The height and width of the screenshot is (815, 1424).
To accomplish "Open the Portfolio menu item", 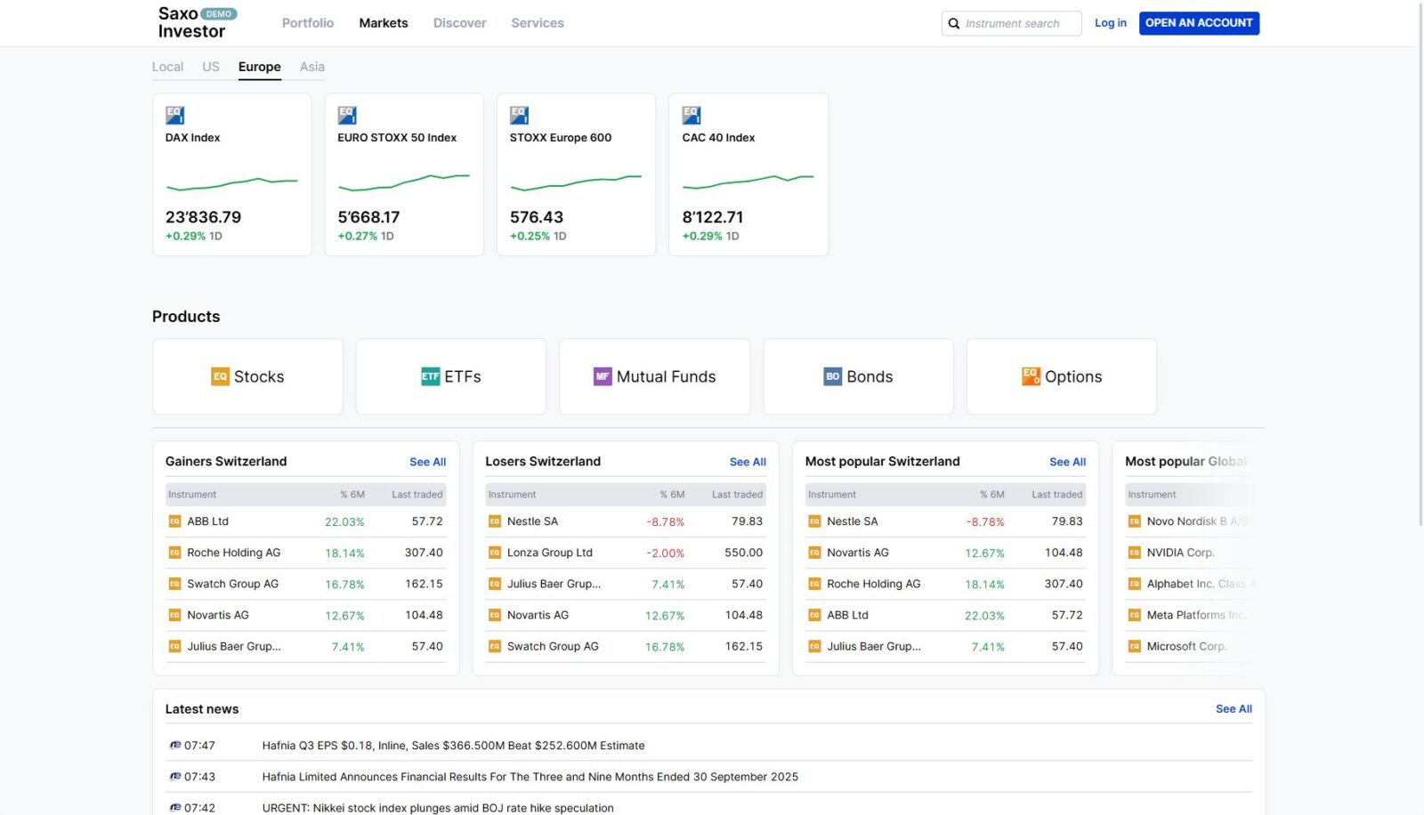I will tap(308, 23).
